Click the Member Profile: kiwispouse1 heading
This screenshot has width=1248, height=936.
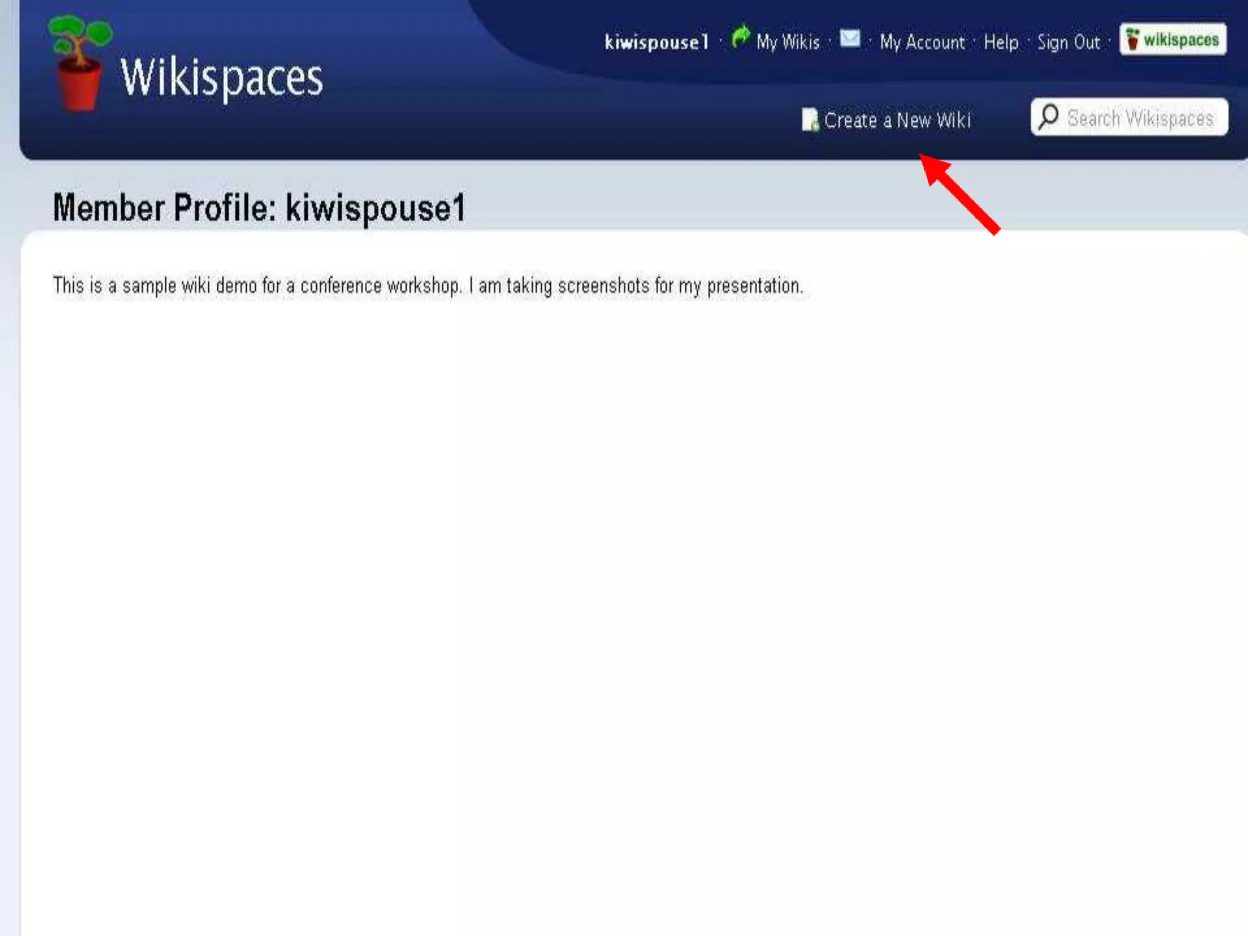pyautogui.click(x=259, y=208)
